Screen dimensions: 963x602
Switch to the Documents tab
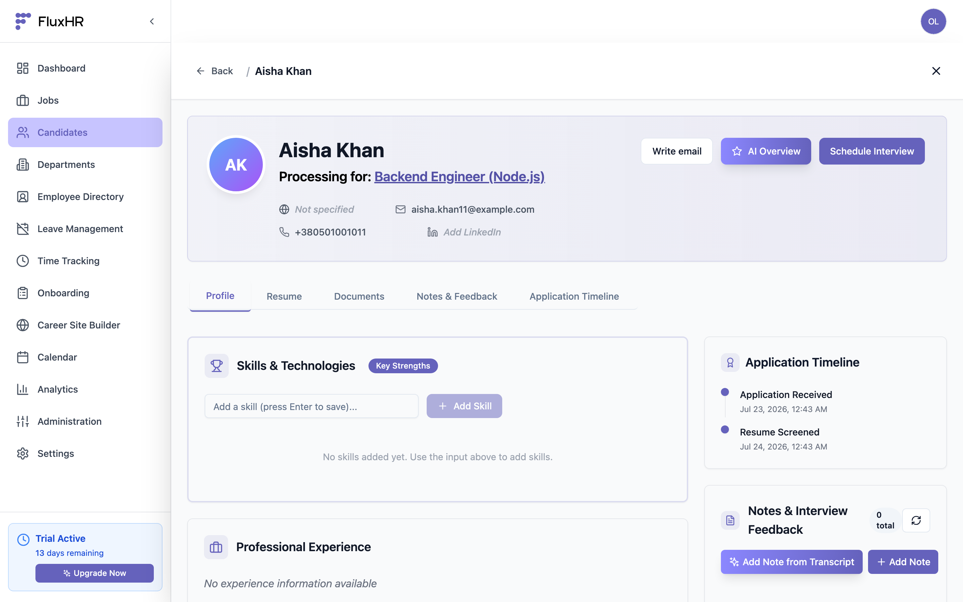click(359, 296)
